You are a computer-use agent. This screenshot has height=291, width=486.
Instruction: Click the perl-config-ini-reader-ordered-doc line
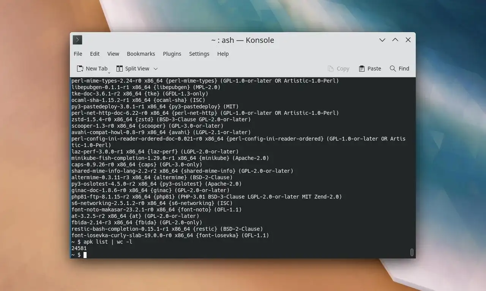click(238, 142)
